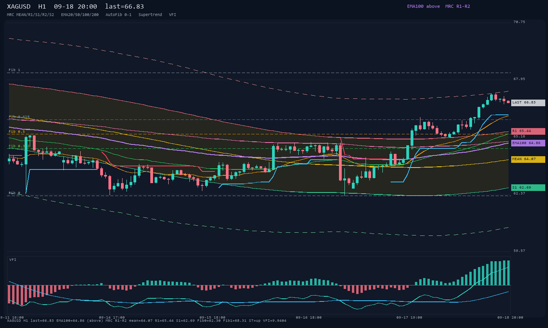Click the AutoFib 0-1 indicator label
548x328 pixels.
coord(119,15)
